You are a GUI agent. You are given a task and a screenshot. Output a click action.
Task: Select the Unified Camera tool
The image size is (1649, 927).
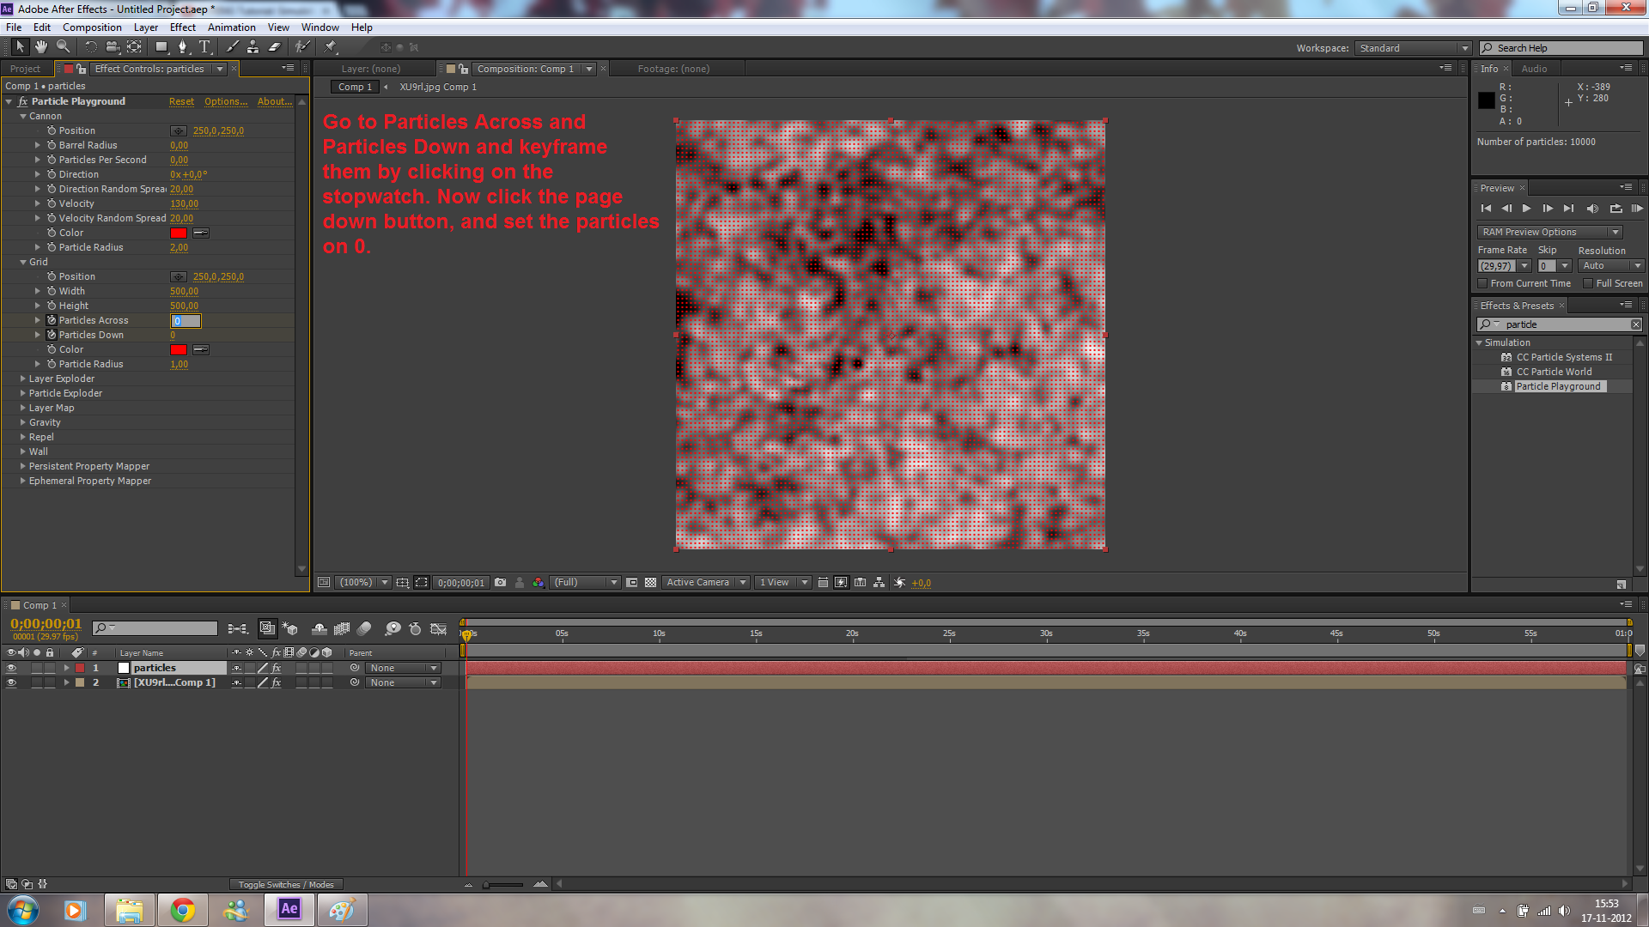113,46
